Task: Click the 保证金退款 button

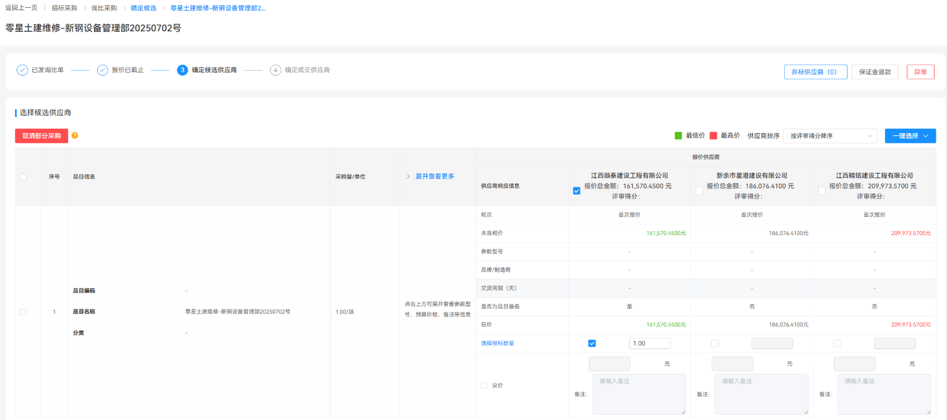Action: (875, 72)
